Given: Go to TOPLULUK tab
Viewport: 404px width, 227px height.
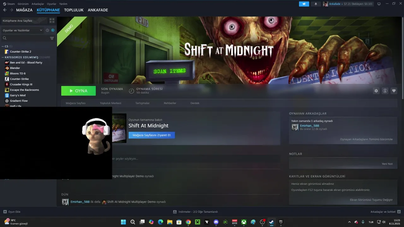Looking at the screenshot, I should (74, 10).
